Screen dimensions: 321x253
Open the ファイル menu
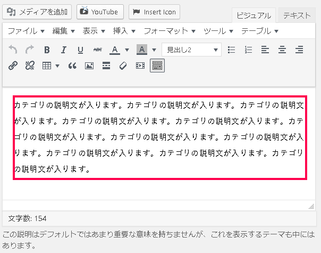click(x=26, y=31)
